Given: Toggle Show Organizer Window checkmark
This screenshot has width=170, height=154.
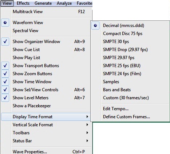Looking at the screenshot, I should tap(46, 42).
